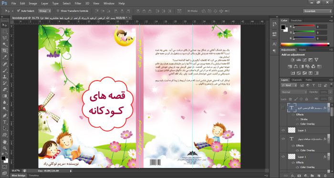
Task: Open the Paragraph panel icon
Action: [274, 51]
